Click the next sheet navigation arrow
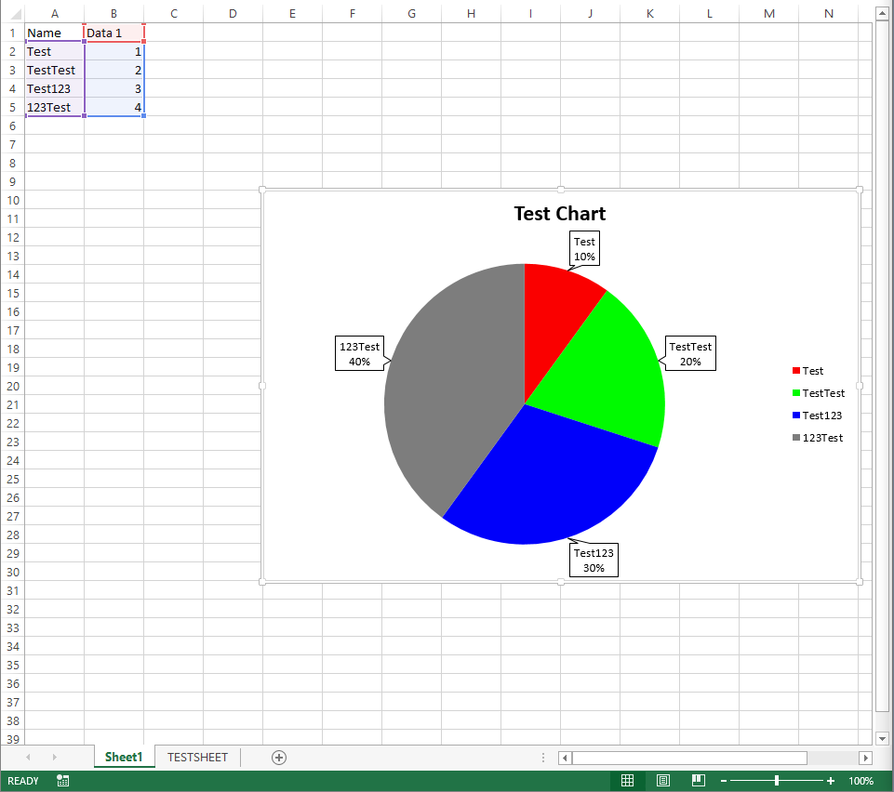The height and width of the screenshot is (792, 894). tap(54, 758)
